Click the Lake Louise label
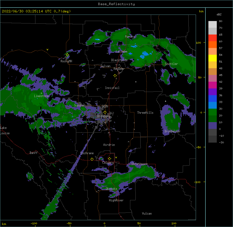Viewport: 233px width, 227px height. click(5, 130)
